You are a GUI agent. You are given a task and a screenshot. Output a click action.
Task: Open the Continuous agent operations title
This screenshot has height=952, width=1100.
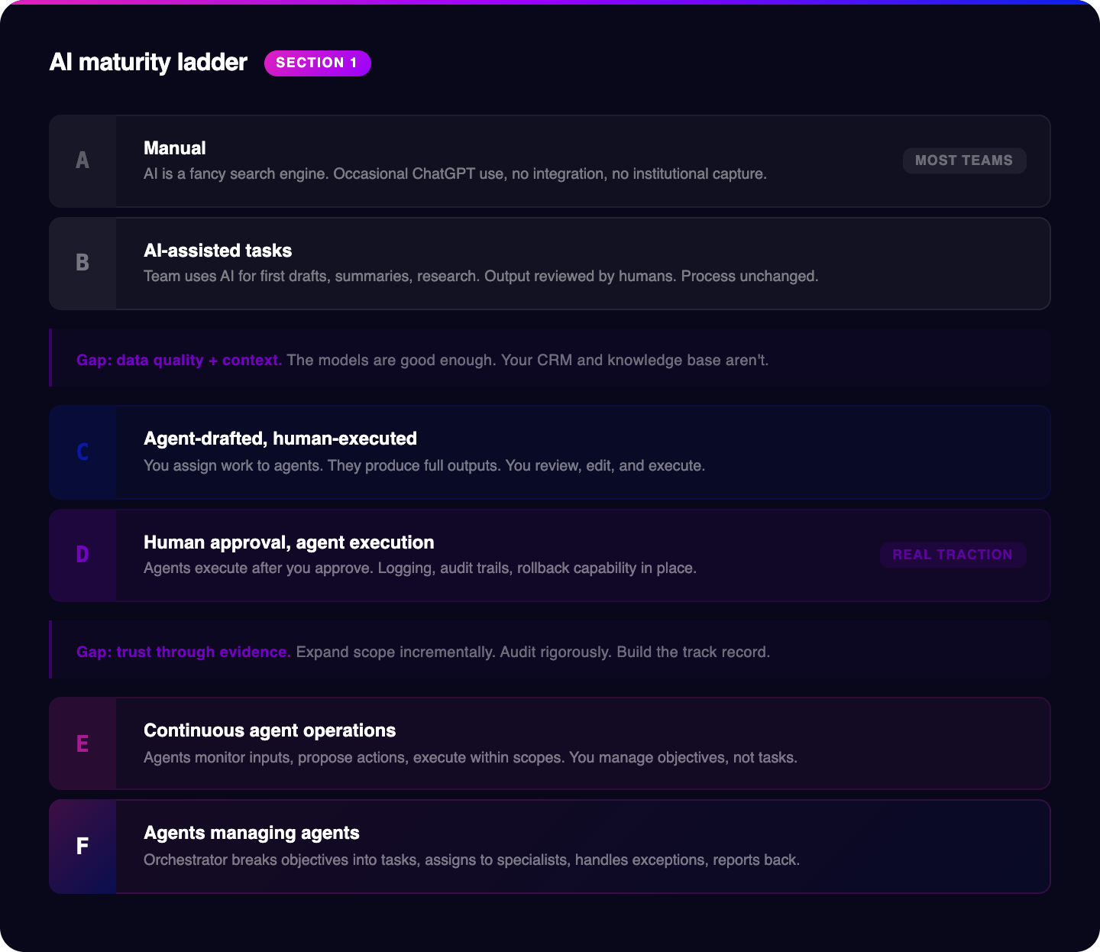(x=270, y=730)
